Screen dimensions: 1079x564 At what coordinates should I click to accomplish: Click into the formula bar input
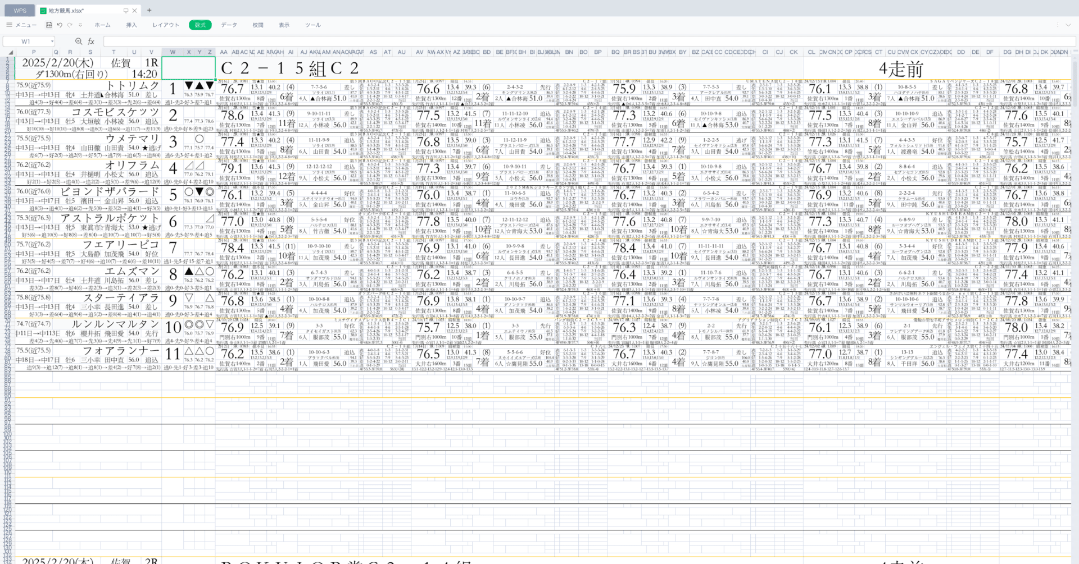tap(589, 42)
